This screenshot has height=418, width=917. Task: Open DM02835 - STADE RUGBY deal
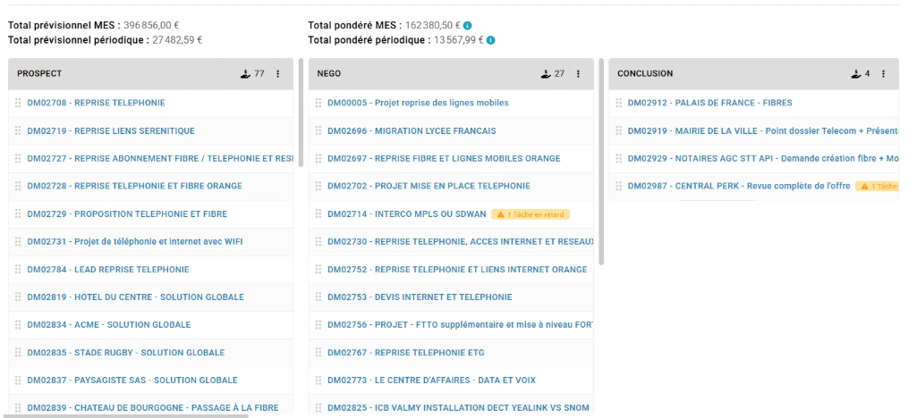[126, 353]
